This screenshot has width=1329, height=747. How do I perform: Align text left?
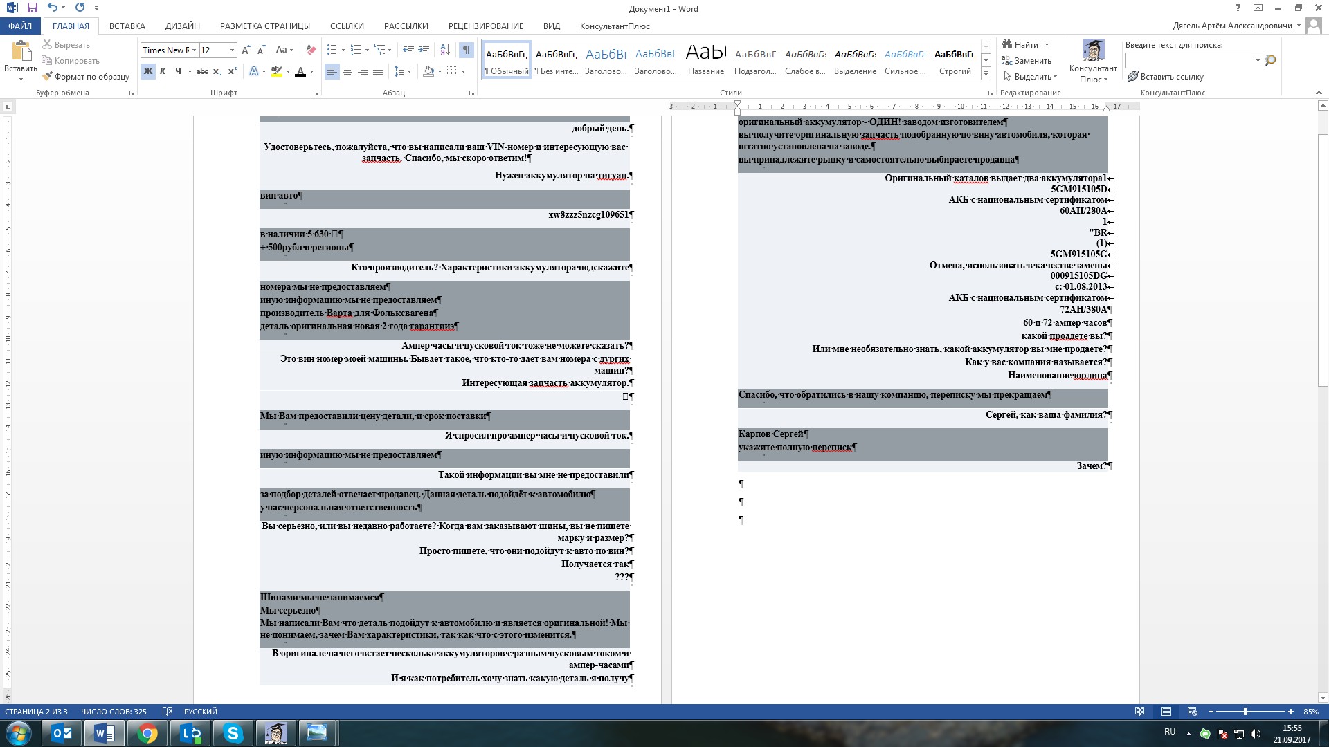click(x=332, y=71)
